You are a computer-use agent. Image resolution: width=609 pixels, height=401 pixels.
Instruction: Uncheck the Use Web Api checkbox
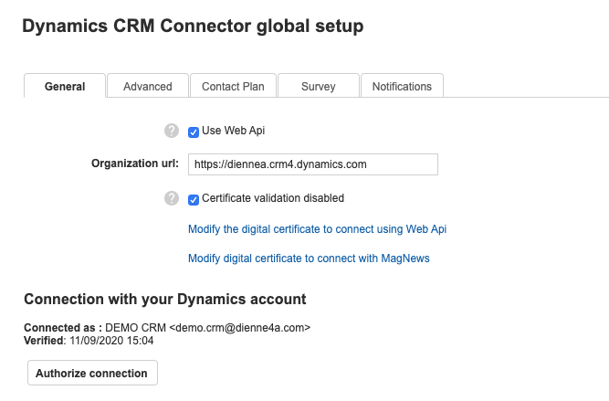194,132
